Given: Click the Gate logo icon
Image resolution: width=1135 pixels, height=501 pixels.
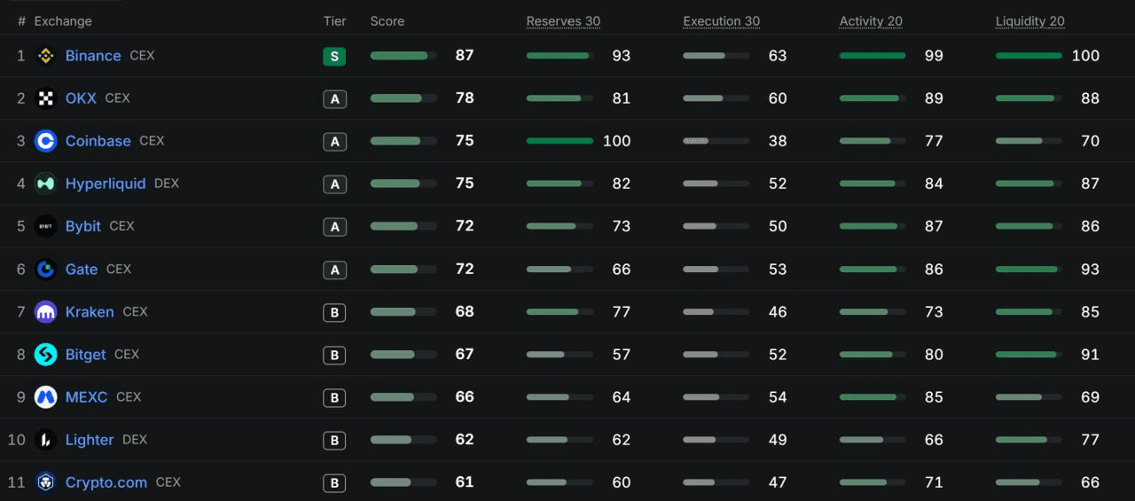Looking at the screenshot, I should point(45,269).
